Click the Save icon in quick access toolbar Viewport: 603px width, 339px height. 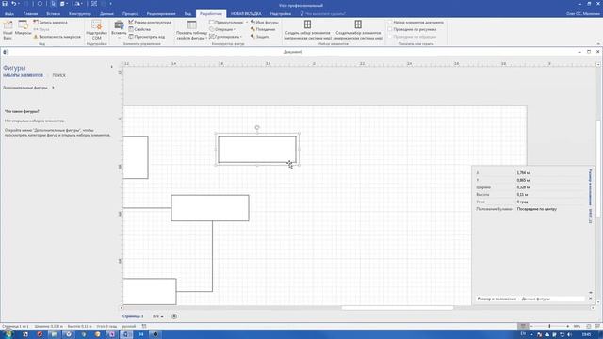coord(5,4)
